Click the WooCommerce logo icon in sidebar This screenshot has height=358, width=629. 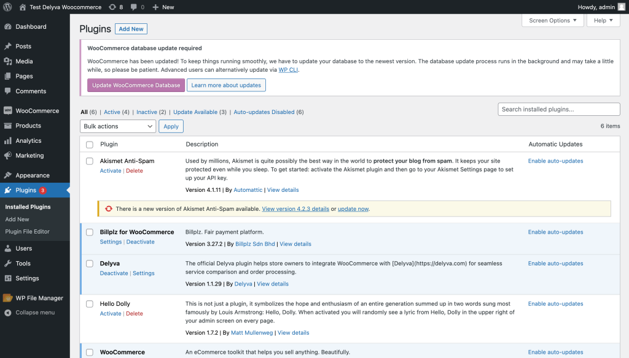click(7, 110)
